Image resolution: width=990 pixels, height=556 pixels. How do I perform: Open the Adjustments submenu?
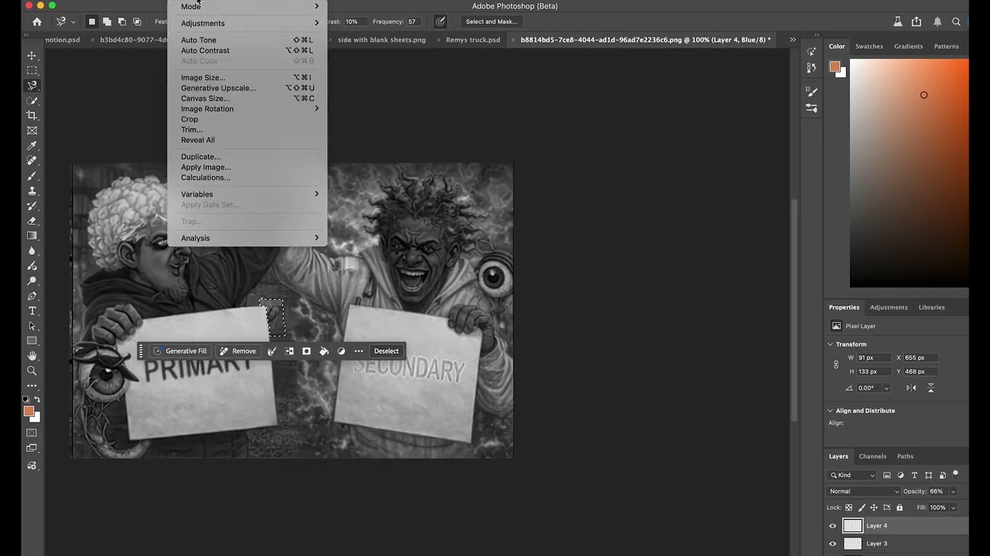click(x=247, y=23)
